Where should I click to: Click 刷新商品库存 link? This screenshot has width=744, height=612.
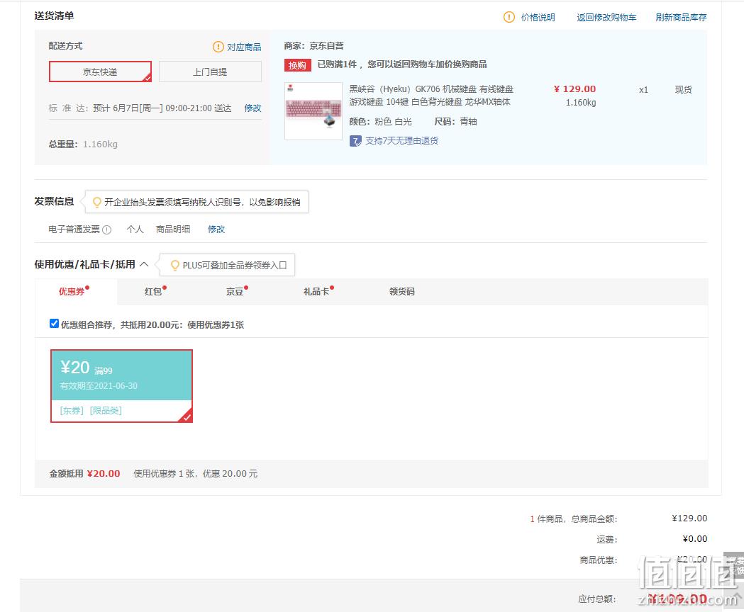[x=681, y=18]
